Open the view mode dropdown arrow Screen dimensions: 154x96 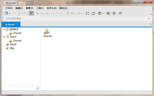tap(103, 13)
